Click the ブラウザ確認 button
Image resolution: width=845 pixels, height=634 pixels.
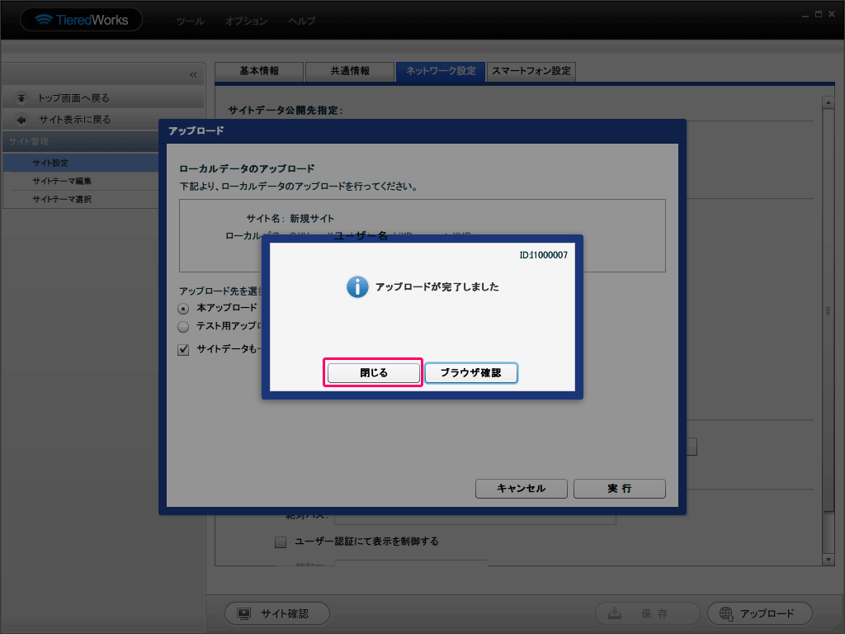[x=470, y=373]
